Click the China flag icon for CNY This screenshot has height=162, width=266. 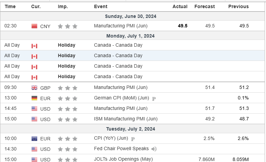click(x=34, y=26)
